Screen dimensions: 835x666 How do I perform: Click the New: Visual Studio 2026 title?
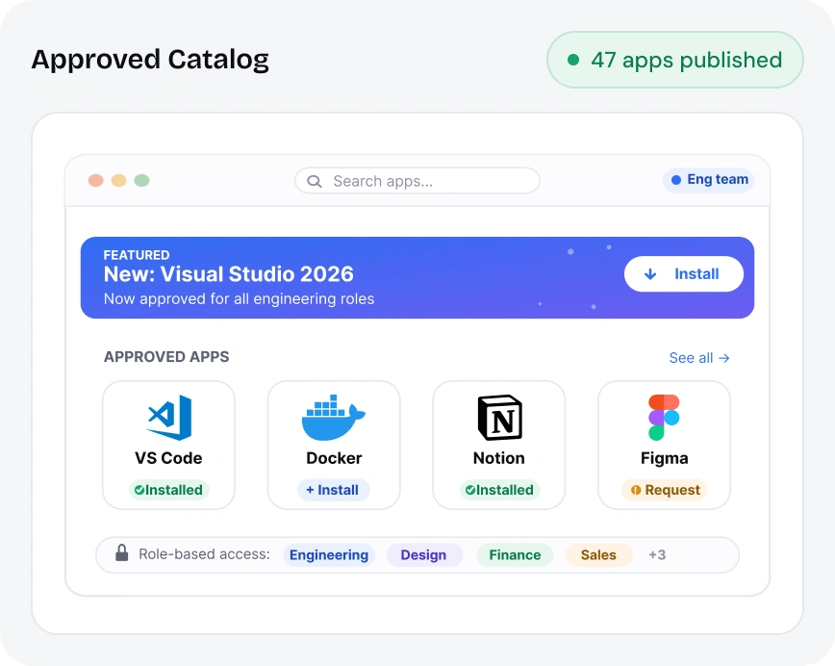pyautogui.click(x=228, y=274)
